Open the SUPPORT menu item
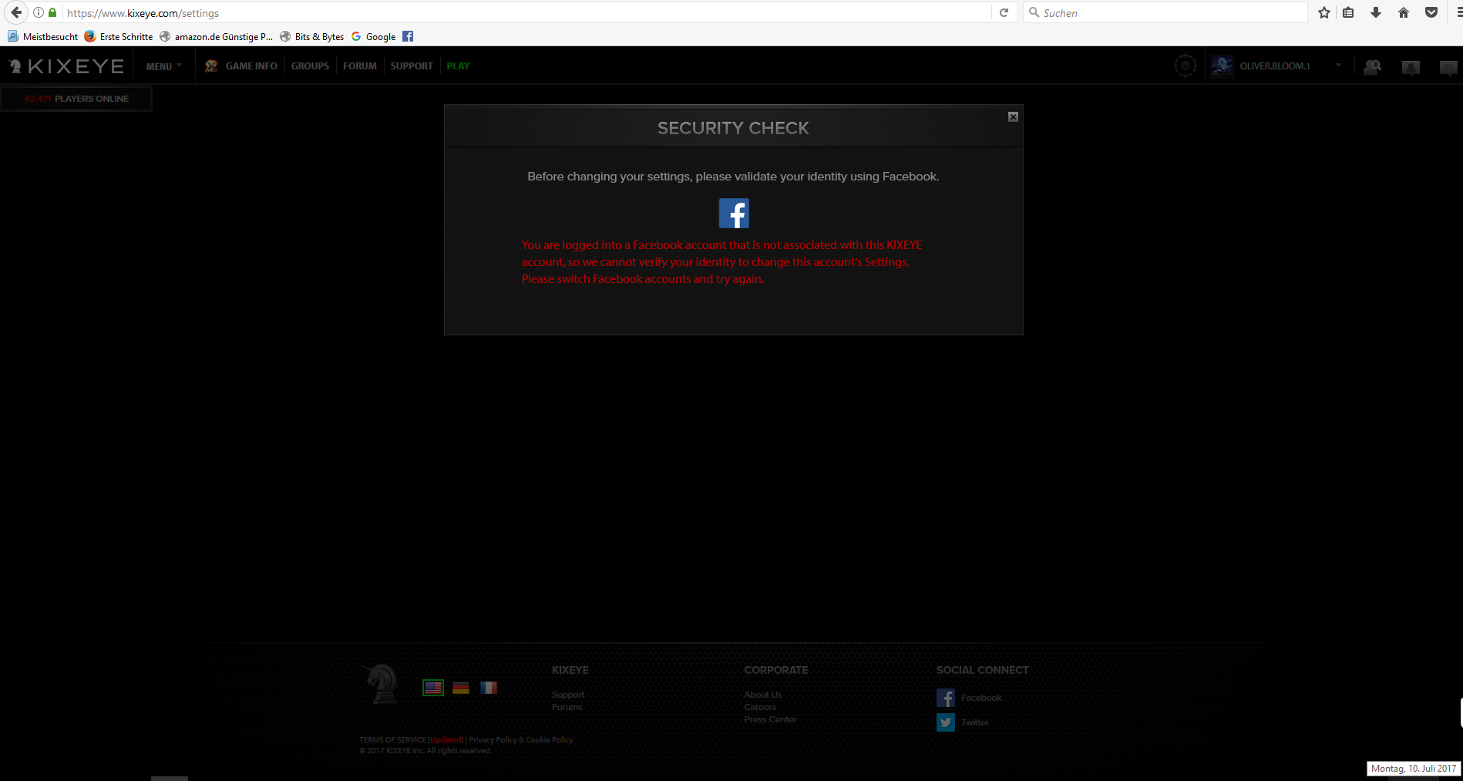Image resolution: width=1463 pixels, height=781 pixels. (x=412, y=66)
